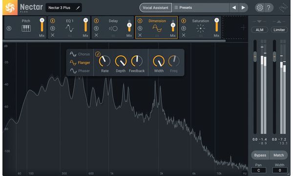Open the Vocal Assistant
The image size is (293, 176).
point(155,8)
